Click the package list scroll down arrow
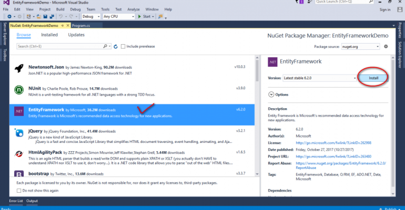 click(x=257, y=174)
